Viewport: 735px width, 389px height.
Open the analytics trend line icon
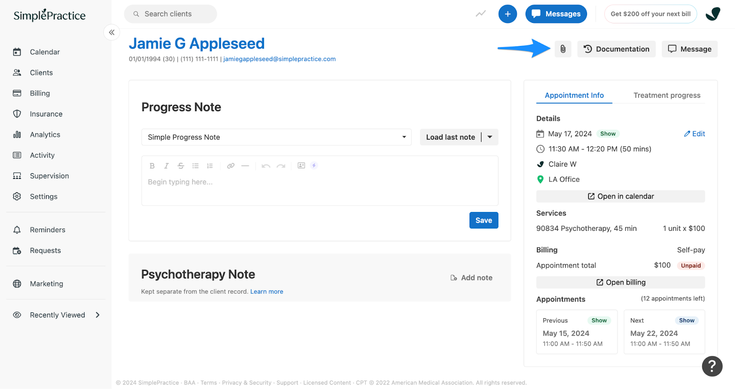coord(481,14)
